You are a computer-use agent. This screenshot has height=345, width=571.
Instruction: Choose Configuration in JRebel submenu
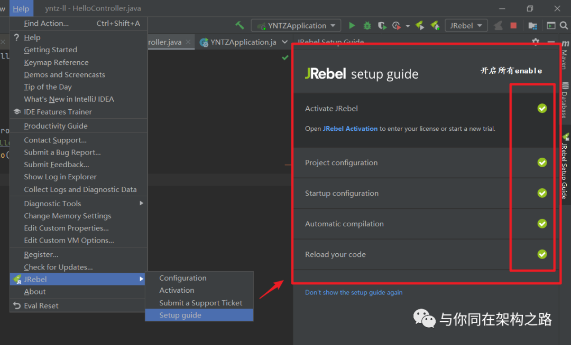(x=199, y=278)
